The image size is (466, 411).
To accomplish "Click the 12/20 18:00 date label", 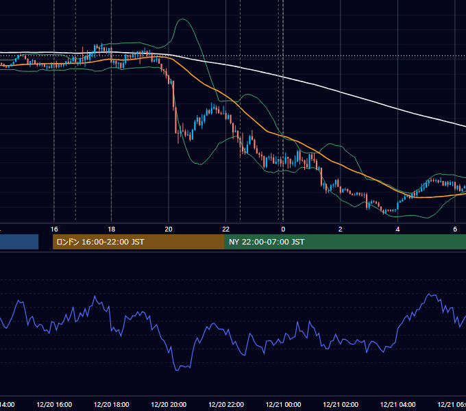I will (112, 404).
